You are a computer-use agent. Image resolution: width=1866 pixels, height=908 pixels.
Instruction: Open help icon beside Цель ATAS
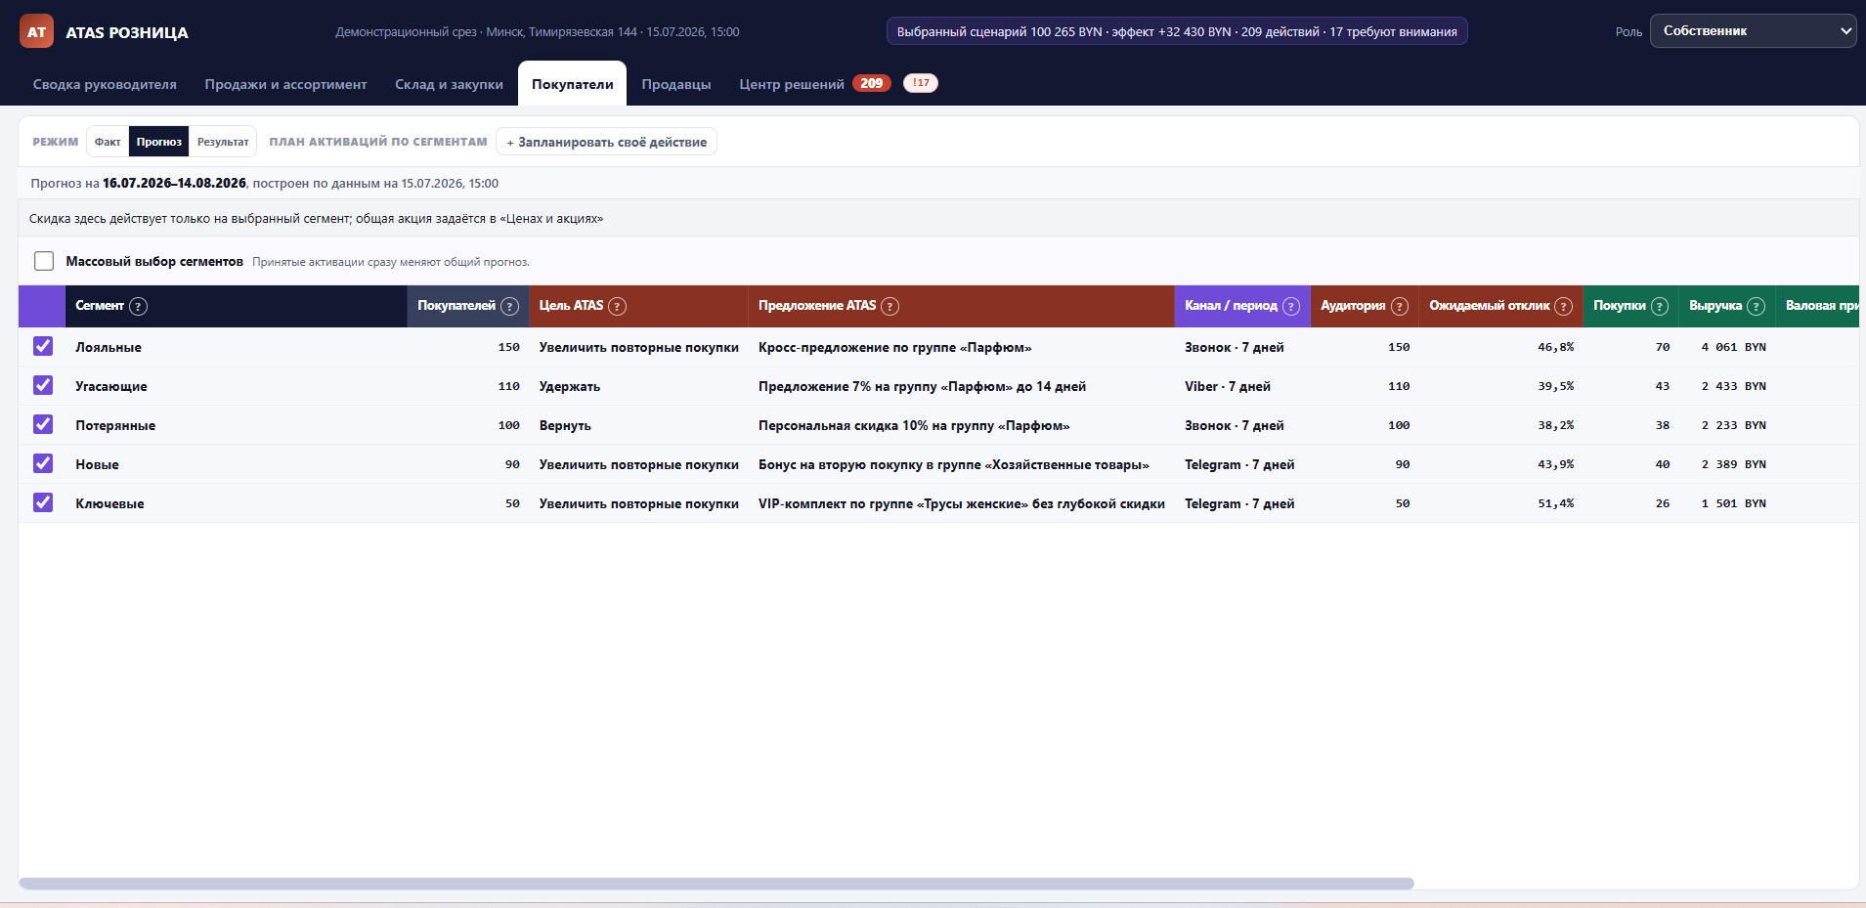tap(617, 306)
